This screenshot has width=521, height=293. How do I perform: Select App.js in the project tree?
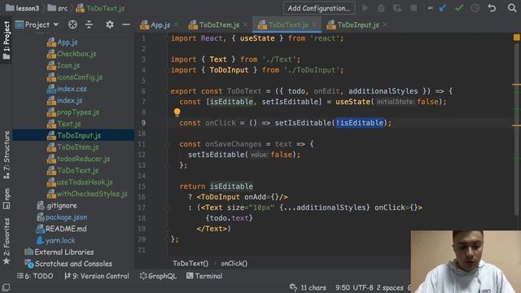point(63,42)
